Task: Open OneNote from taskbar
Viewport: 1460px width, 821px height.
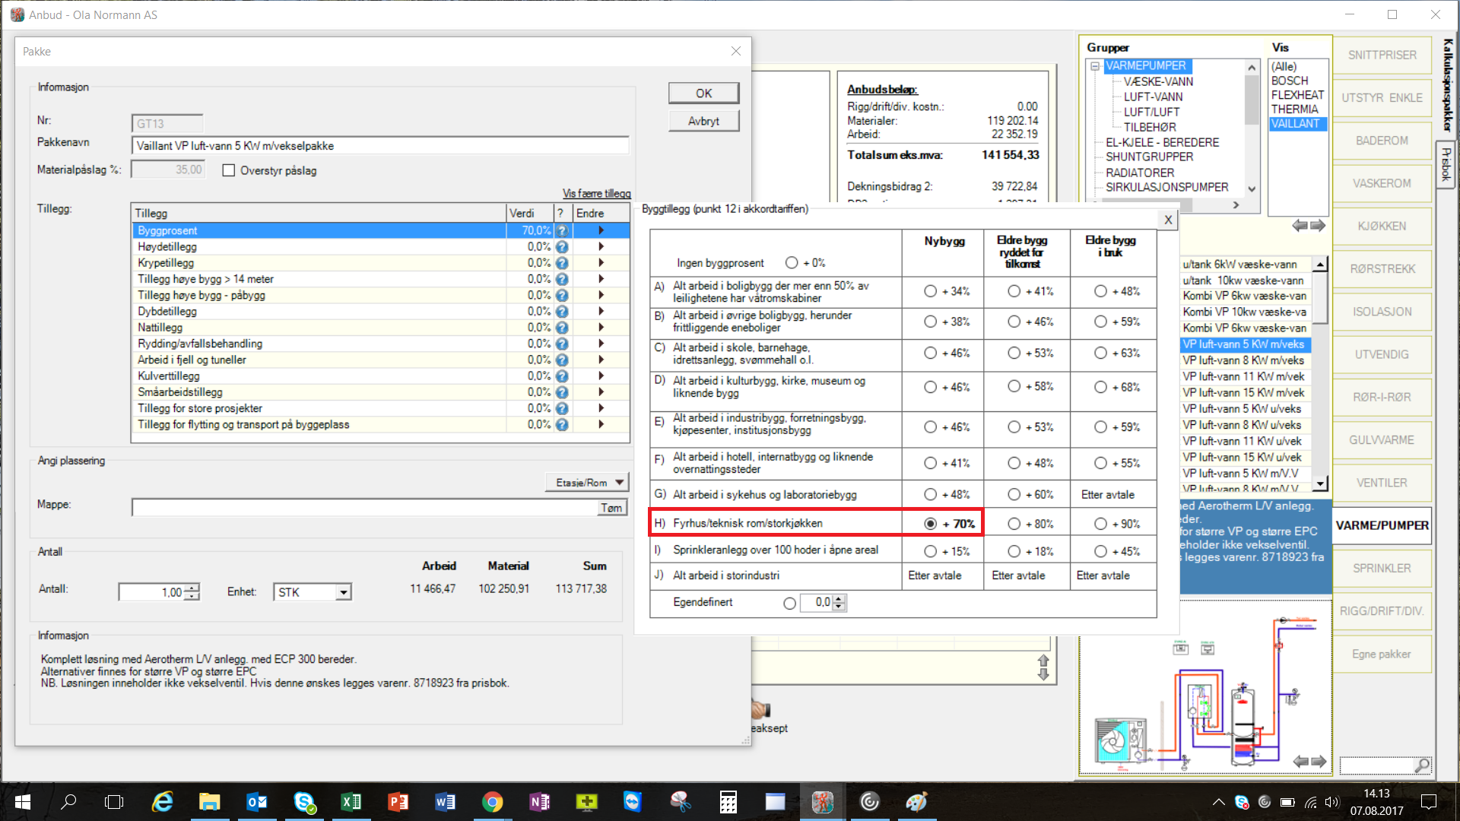Action: [x=540, y=802]
